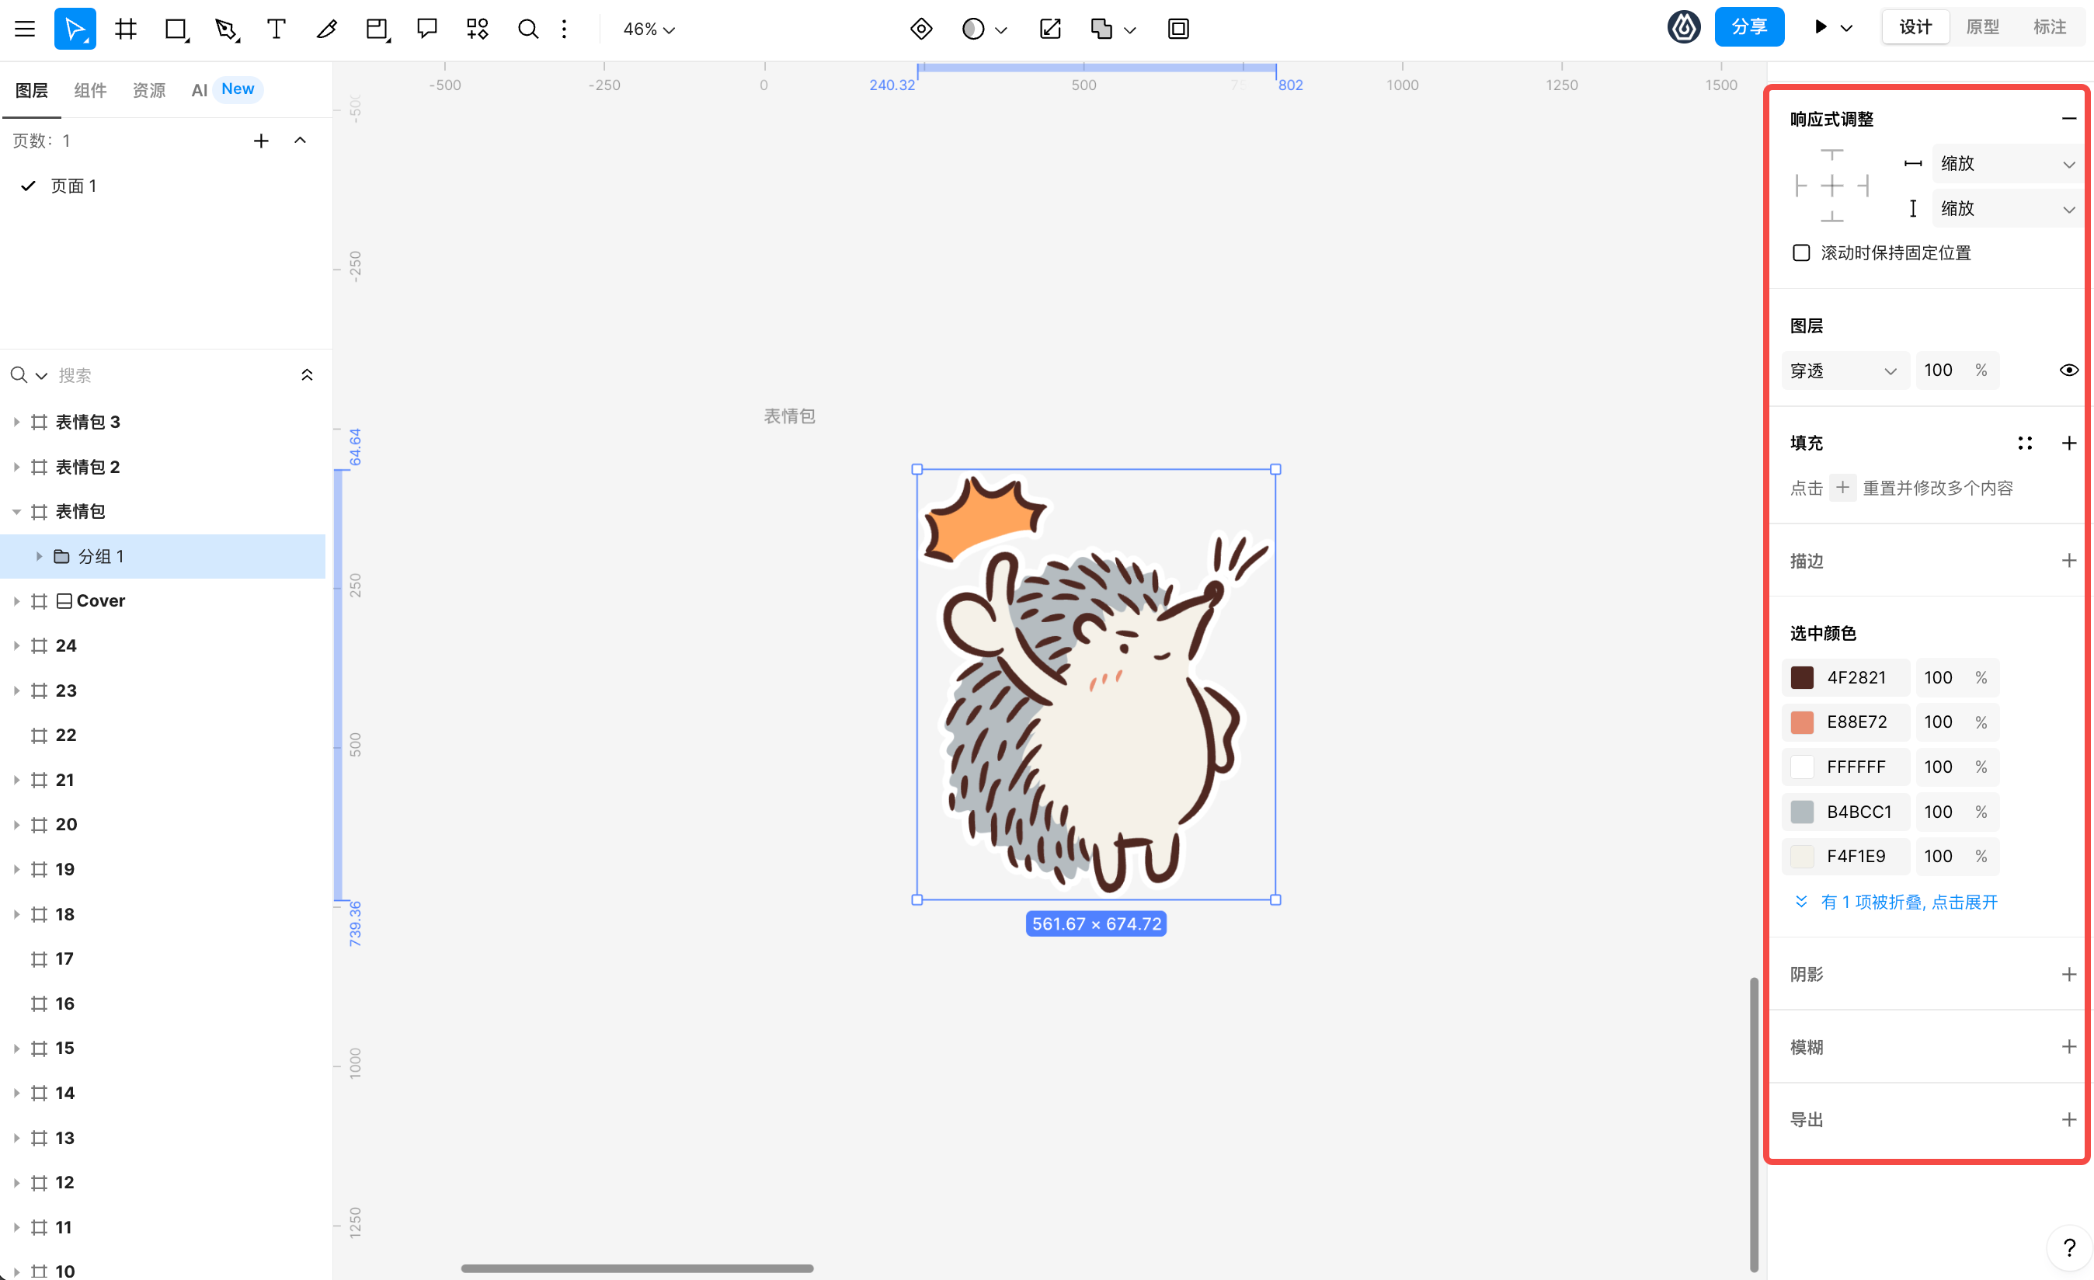Add a new fill
Viewport: 2094px width, 1280px height.
[2068, 443]
